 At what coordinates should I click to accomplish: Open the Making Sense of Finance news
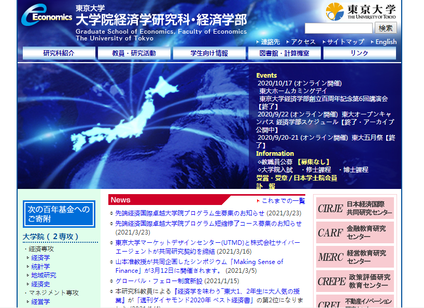coord(199,266)
